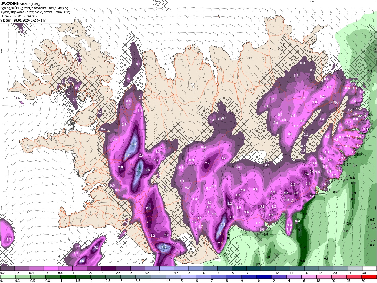Click the light purple rain swatch starting at 14
The image size is (377, 283).
click(294, 277)
